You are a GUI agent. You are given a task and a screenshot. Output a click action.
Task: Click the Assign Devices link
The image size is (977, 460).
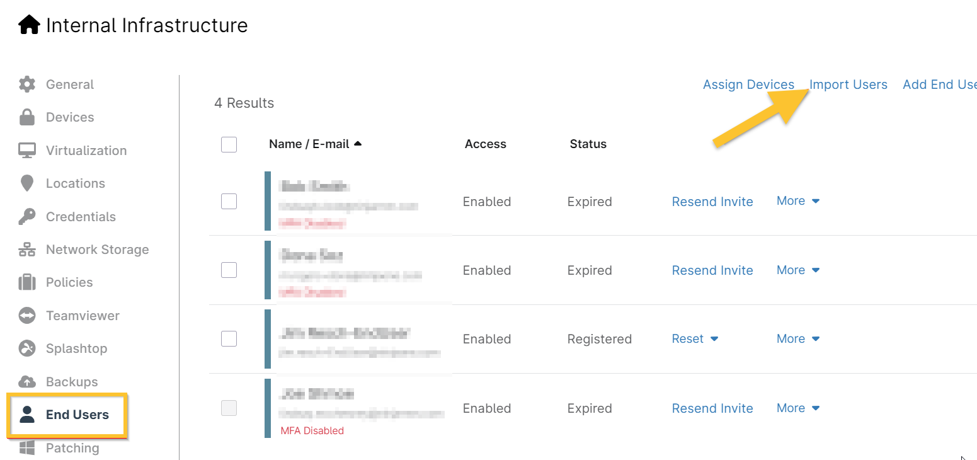[748, 84]
